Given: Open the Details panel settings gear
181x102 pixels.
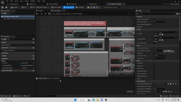Looking at the screenshot, I should 180,14.
